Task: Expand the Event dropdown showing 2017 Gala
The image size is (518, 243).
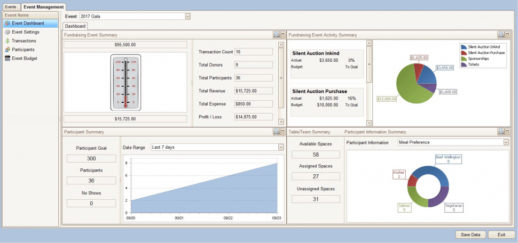Action: coord(187,17)
